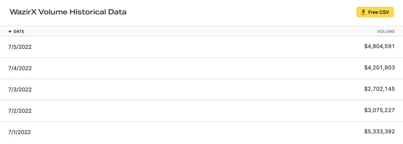
Task: Click the CSV text on yellow button
Action: pos(384,12)
